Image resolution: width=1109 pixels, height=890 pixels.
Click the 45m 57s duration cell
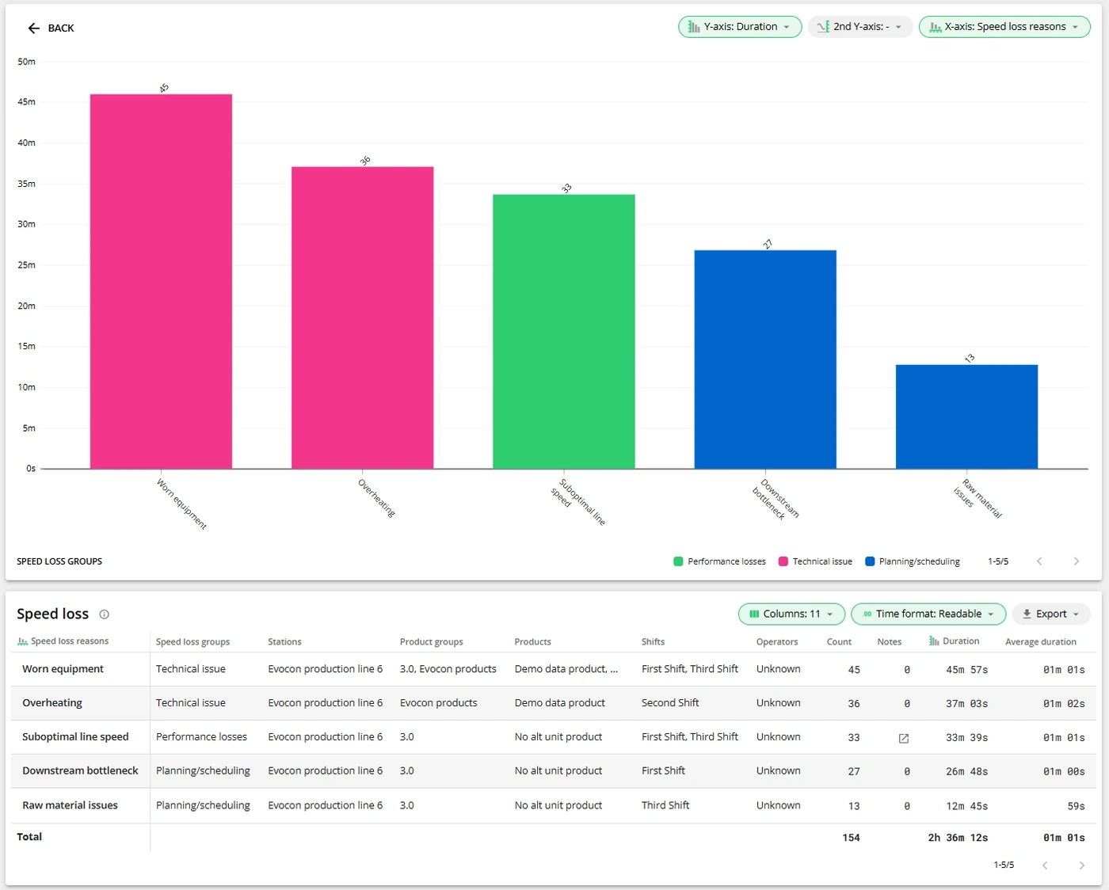pos(966,670)
